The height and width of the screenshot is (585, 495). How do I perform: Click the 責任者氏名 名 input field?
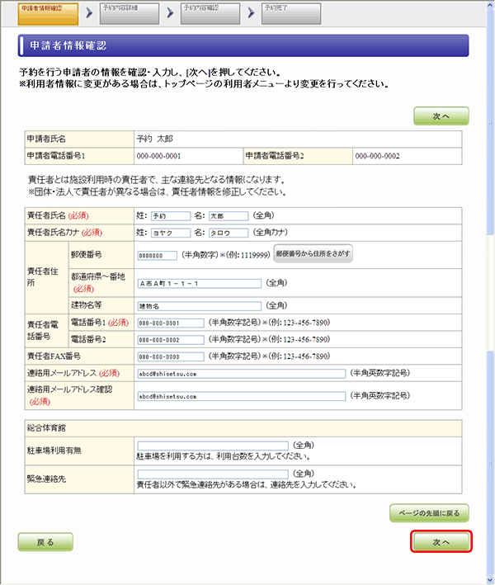coord(229,216)
